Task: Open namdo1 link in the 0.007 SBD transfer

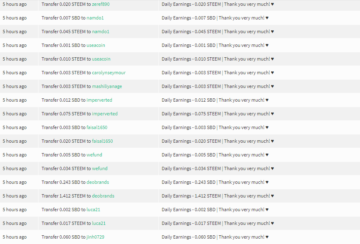Action: 95,18
